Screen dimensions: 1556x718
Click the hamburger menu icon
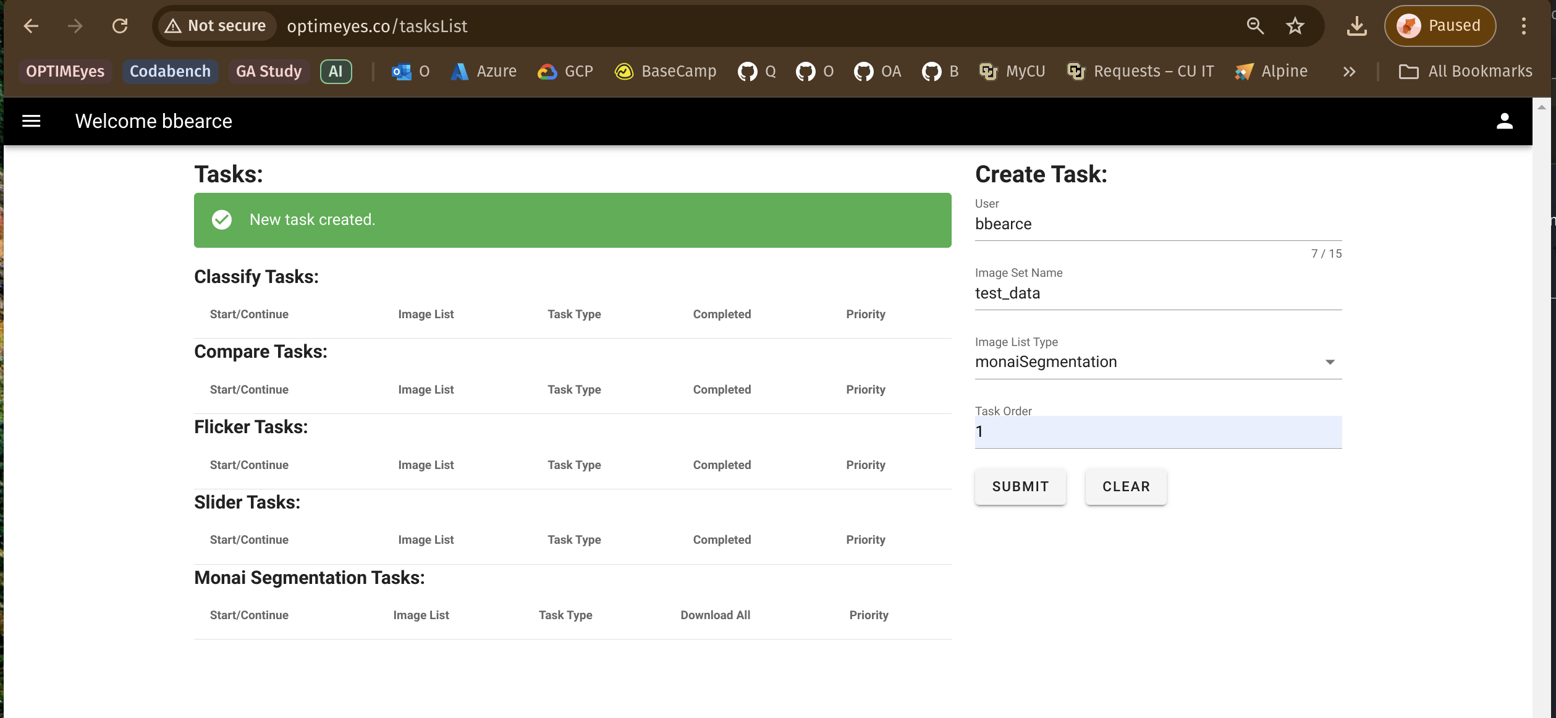30,121
